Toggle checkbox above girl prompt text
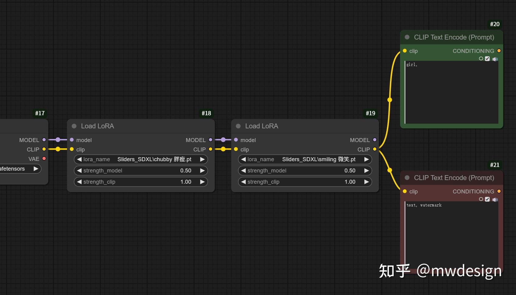 tap(487, 59)
